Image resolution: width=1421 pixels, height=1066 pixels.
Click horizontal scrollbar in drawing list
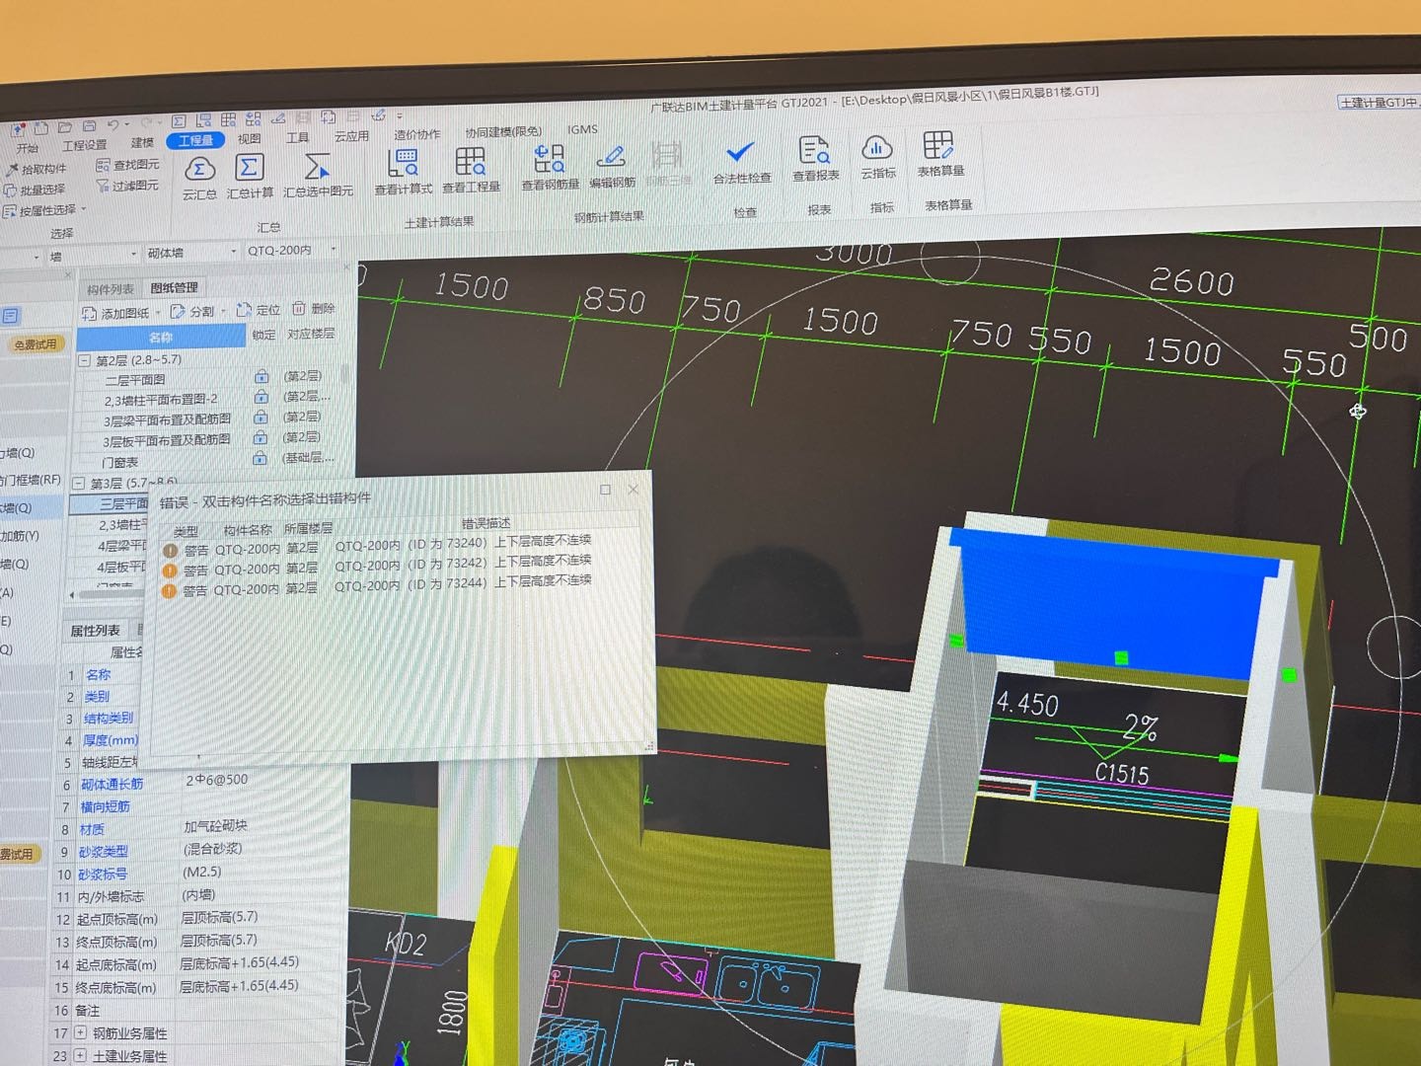pos(109,595)
